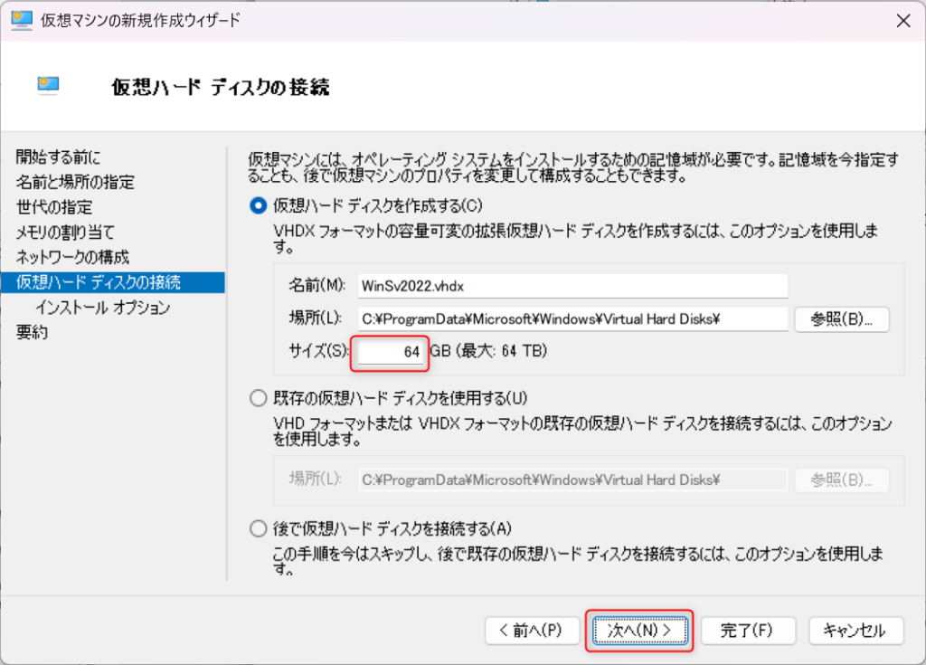Click the サイズ field showing 64

coord(390,351)
